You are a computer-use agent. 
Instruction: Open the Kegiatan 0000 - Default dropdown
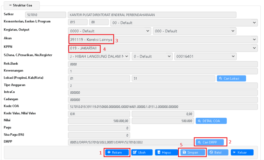coord(110,31)
